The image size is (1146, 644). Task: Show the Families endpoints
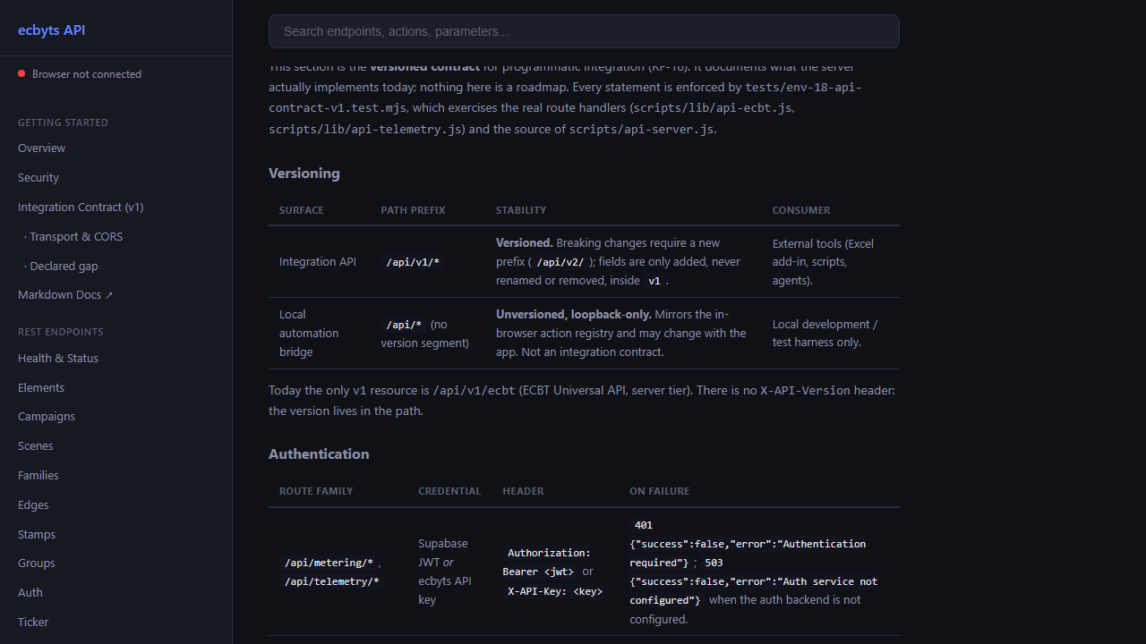(38, 475)
